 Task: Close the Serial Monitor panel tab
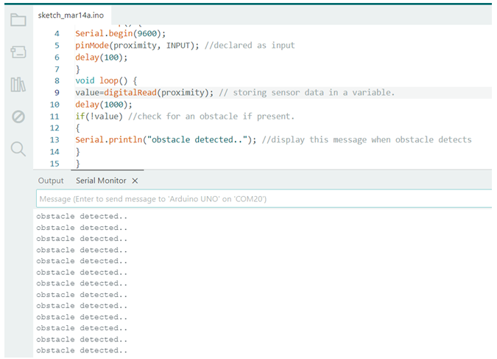coord(135,181)
